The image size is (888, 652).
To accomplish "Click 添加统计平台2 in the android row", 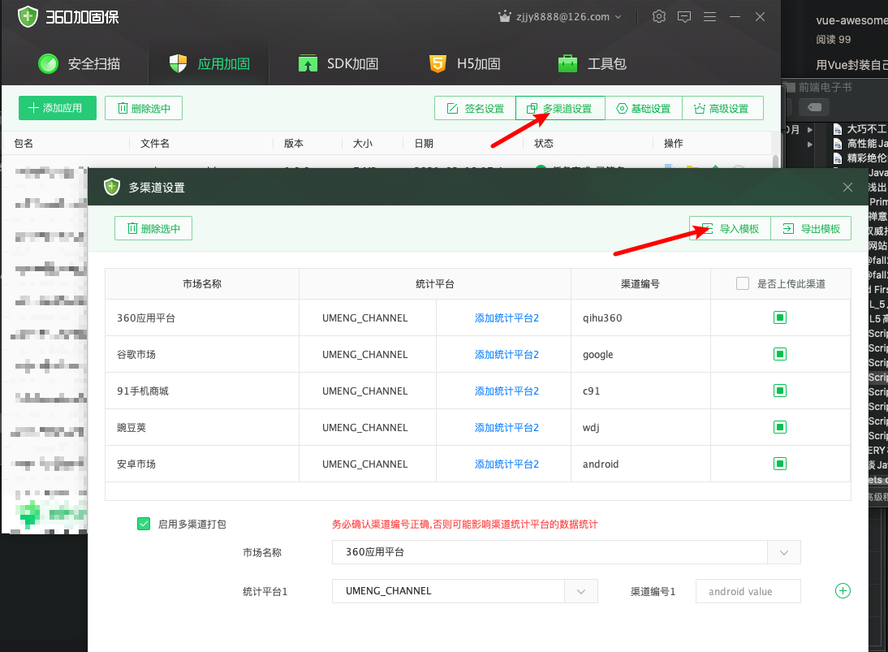I will [507, 464].
